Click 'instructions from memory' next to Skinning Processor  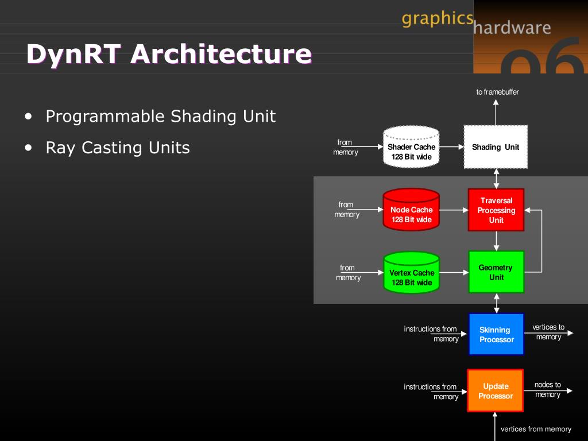[x=431, y=334]
